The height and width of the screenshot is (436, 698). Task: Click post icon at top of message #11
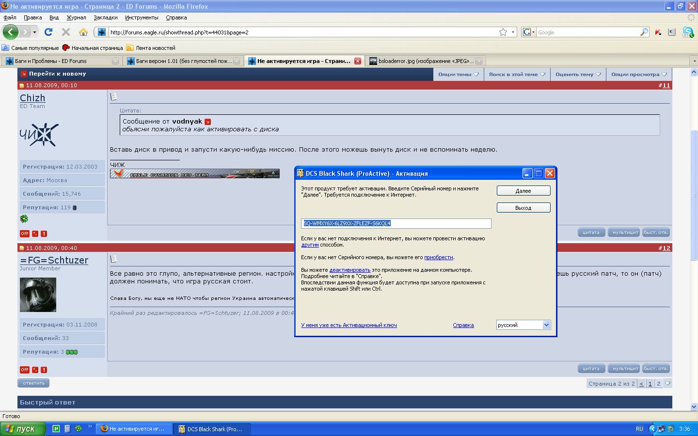tap(113, 97)
